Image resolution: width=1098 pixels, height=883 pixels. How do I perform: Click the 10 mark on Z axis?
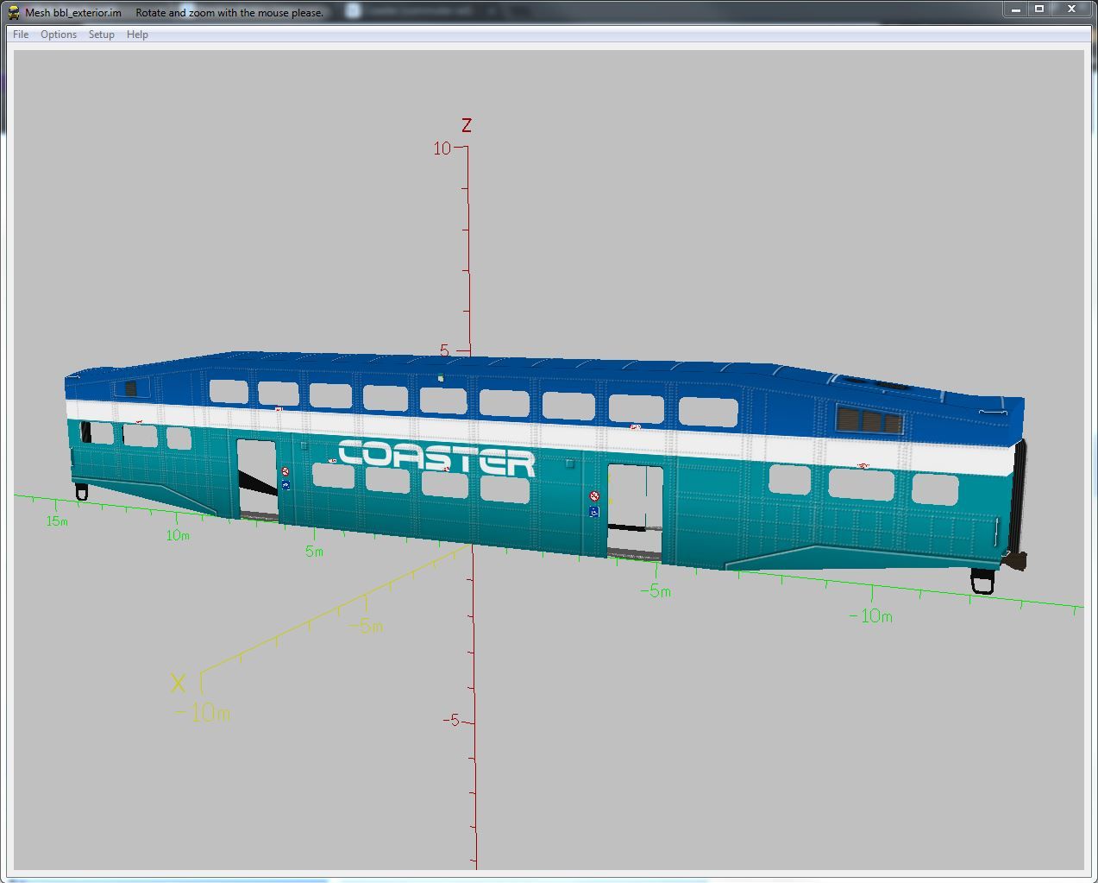point(442,148)
